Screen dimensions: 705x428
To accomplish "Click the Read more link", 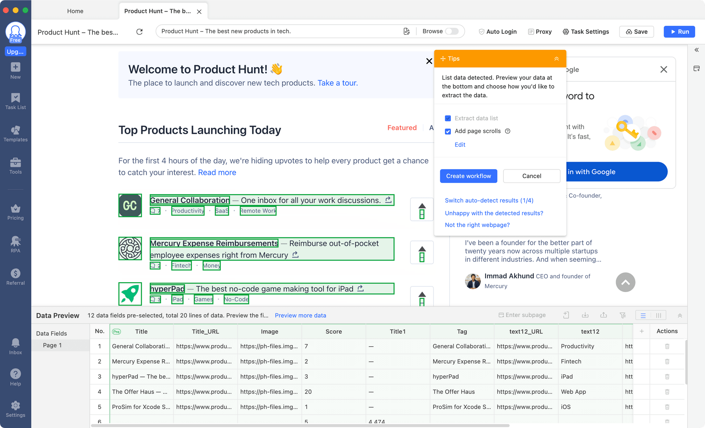I will (217, 173).
